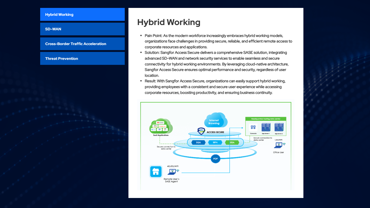Click the Connector icon in data center
Screen dimensions: 370x208
tap(253, 127)
